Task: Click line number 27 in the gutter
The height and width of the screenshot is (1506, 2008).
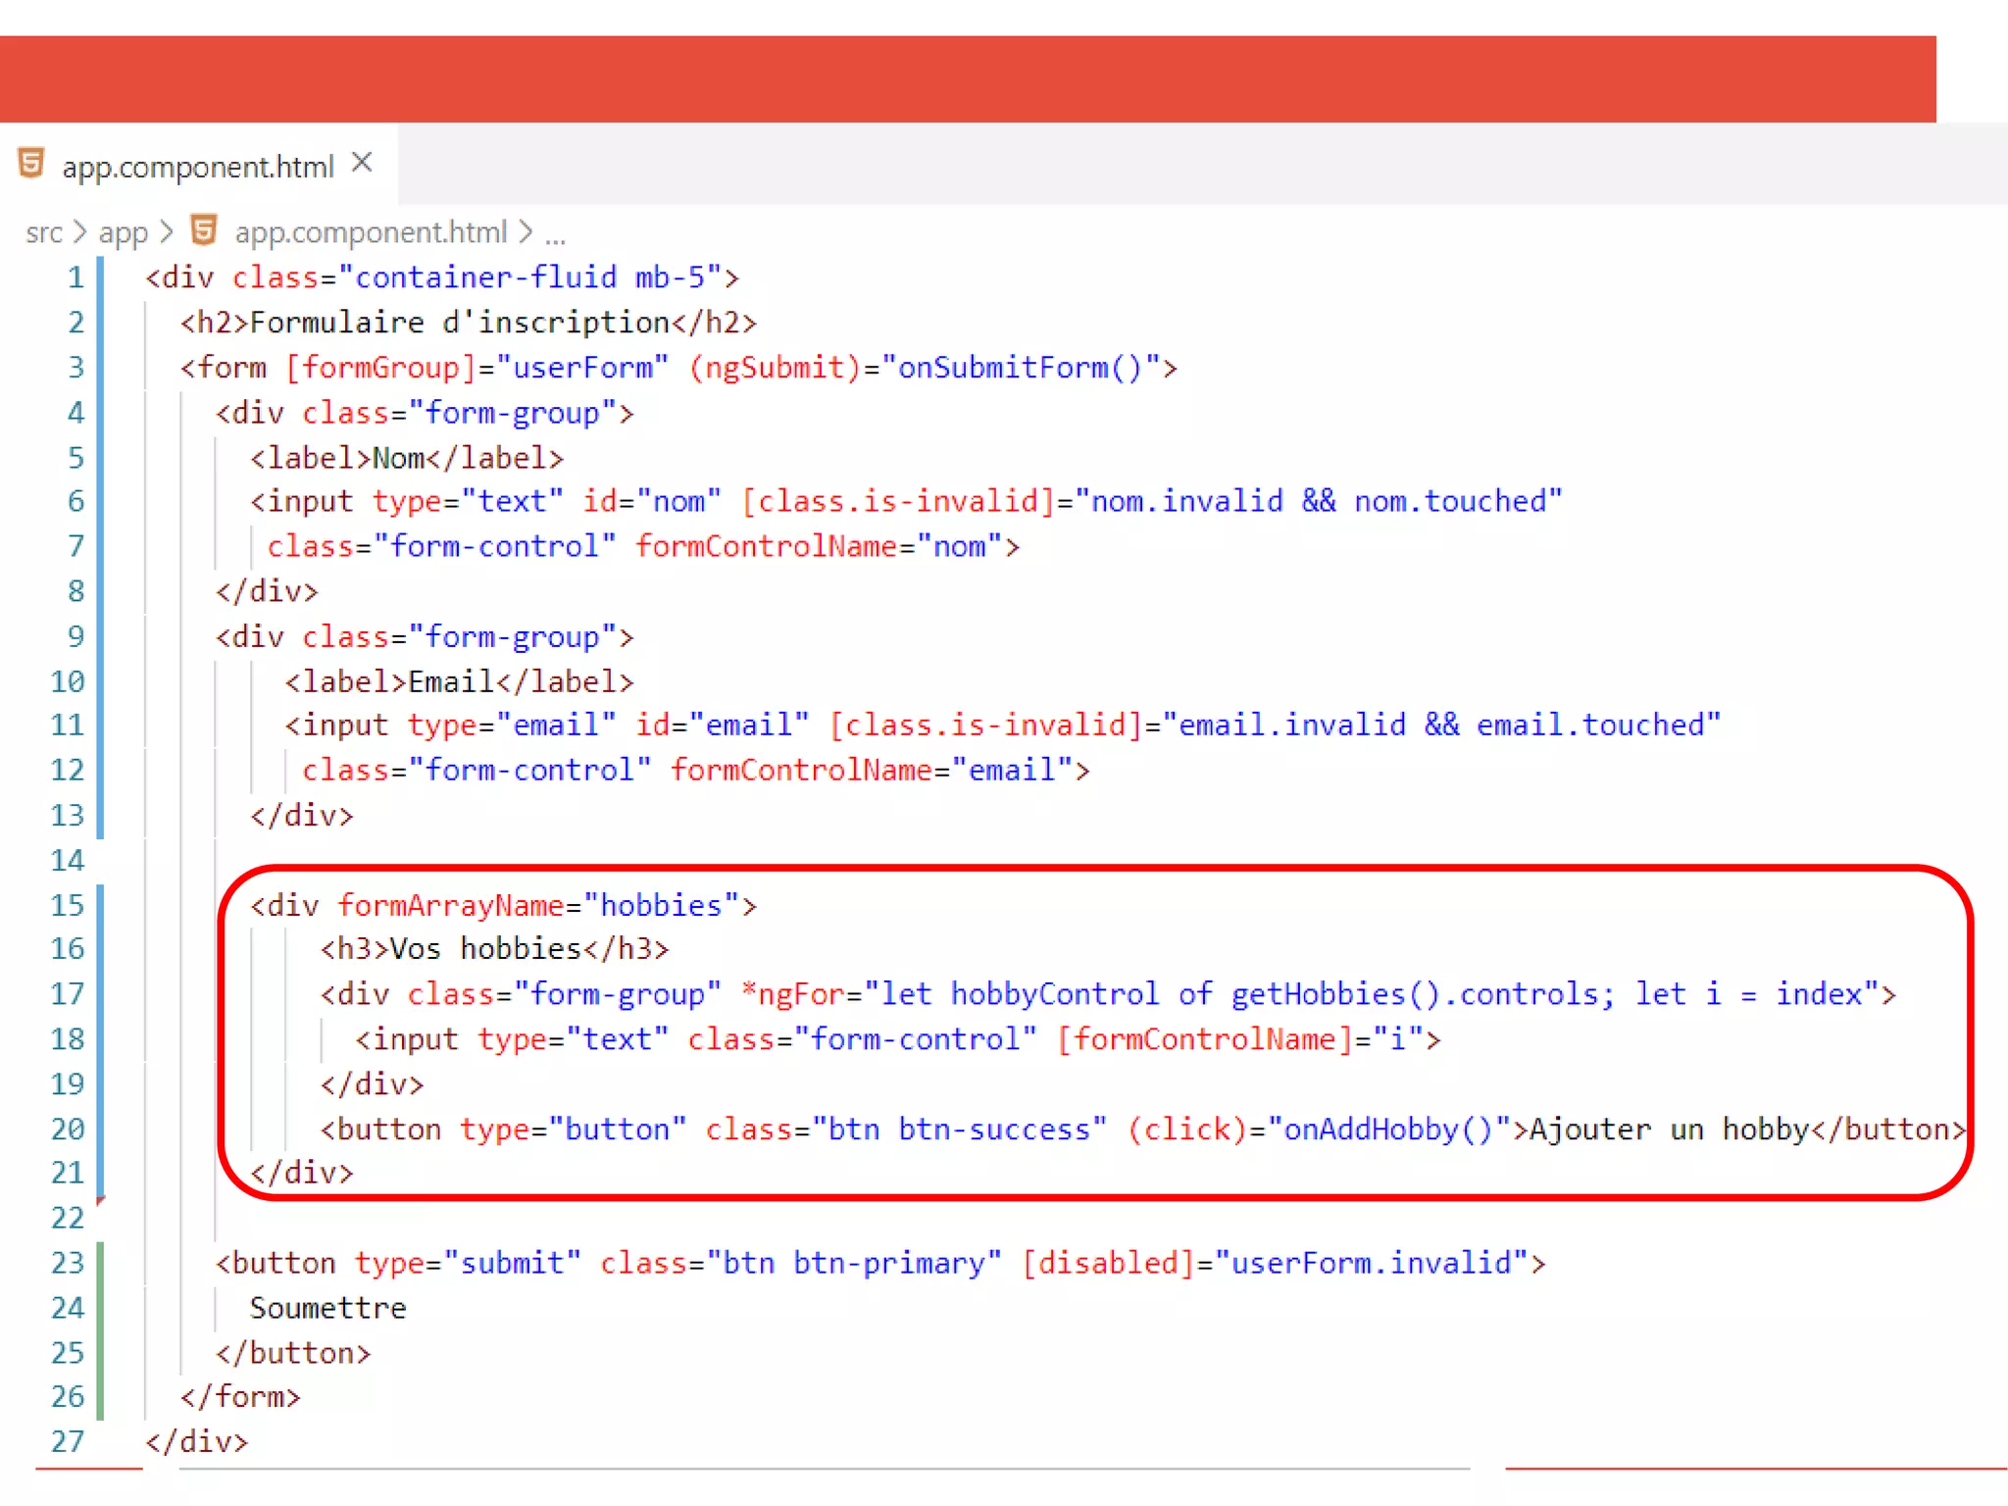Action: coord(68,1442)
